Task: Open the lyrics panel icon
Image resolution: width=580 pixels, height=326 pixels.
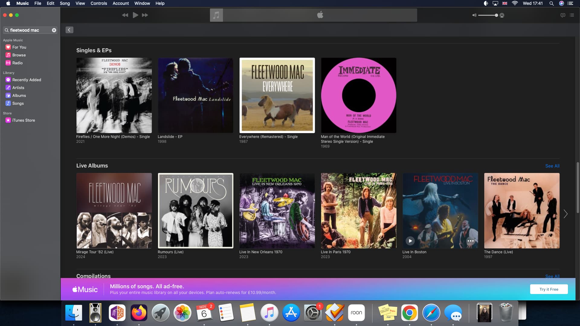Action: [x=563, y=15]
